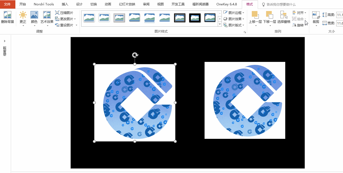Viewport: 343px width, 173px height.
Task: Switch to the 视图 view tab
Action: [x=161, y=4]
